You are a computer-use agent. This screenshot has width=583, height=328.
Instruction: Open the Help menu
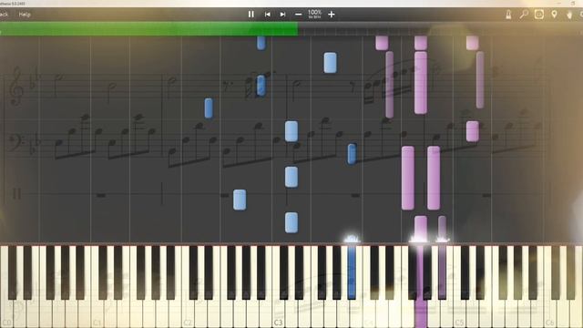tap(25, 15)
